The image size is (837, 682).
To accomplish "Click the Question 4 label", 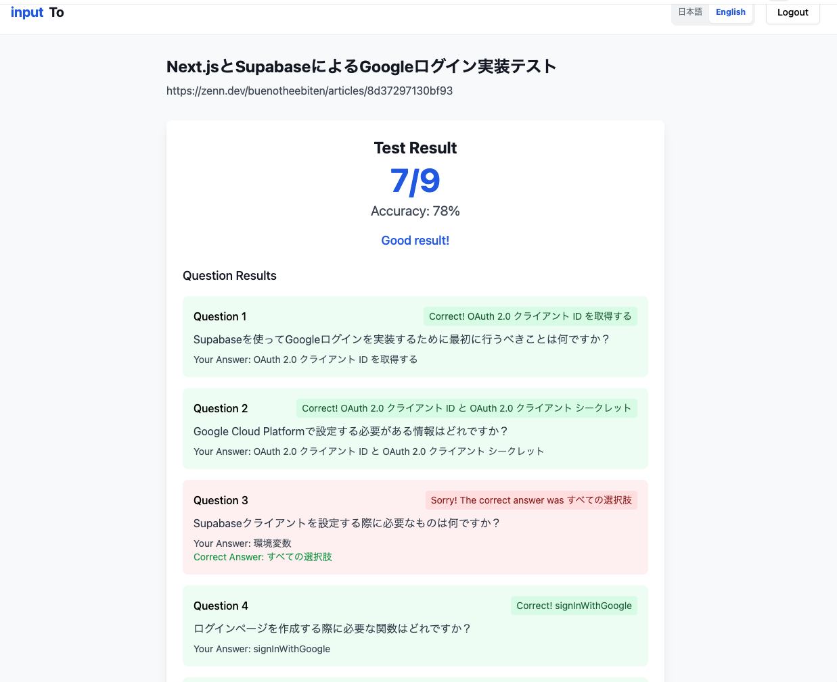I will [221, 606].
